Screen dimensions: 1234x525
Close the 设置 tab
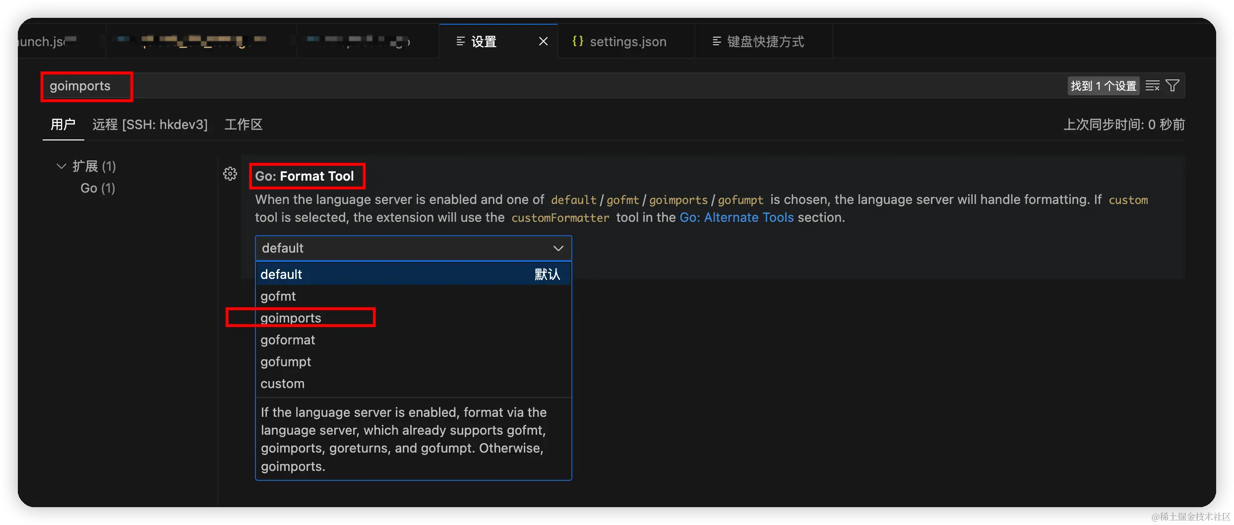point(544,42)
